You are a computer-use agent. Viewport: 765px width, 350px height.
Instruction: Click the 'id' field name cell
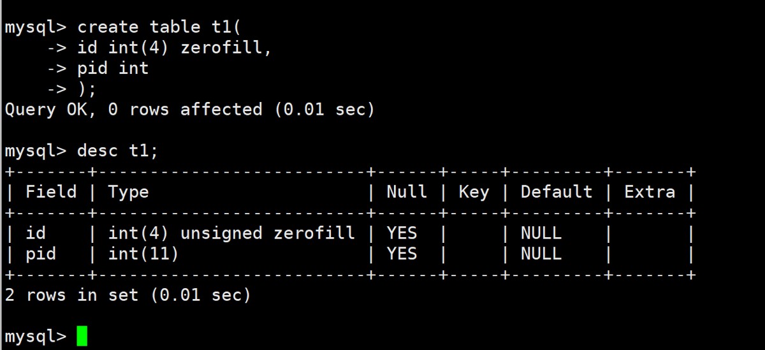click(x=35, y=233)
